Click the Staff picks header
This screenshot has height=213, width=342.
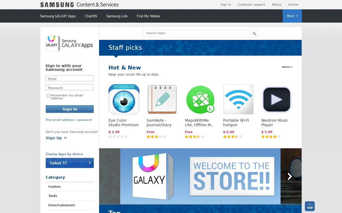pos(125,48)
